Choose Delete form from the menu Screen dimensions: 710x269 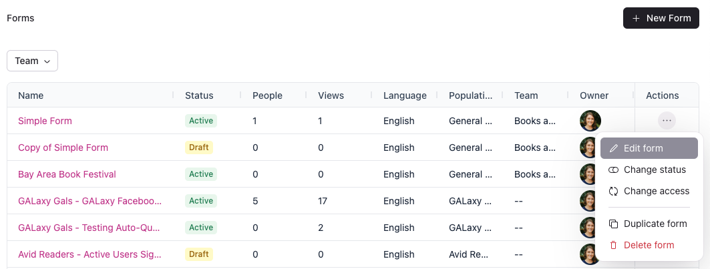coord(649,245)
